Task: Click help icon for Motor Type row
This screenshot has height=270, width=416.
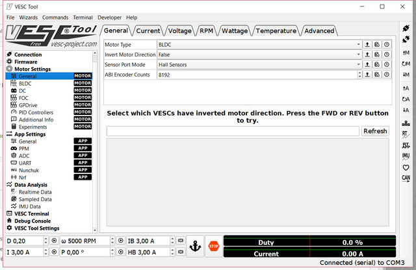Action: point(387,45)
